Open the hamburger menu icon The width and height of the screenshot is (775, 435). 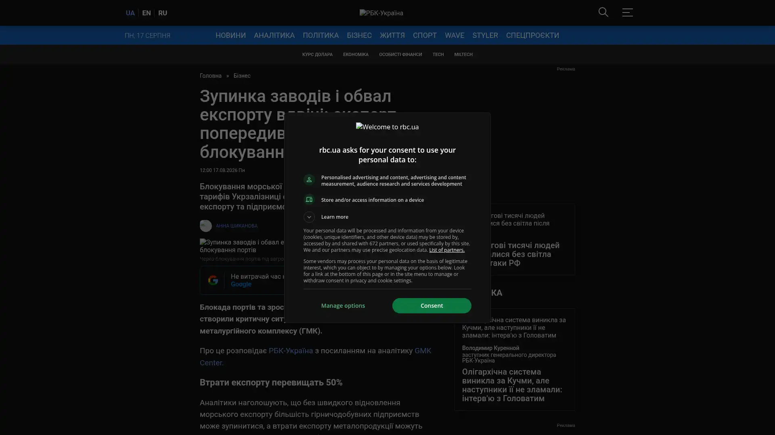pos(627,12)
